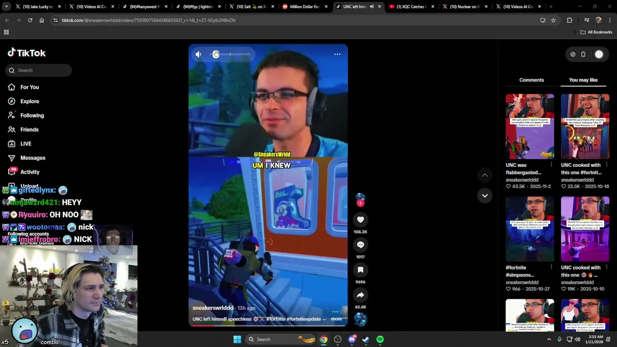The width and height of the screenshot is (617, 347).
Task: Click the #fortniteupdate hashtag in the caption
Action: 304,319
